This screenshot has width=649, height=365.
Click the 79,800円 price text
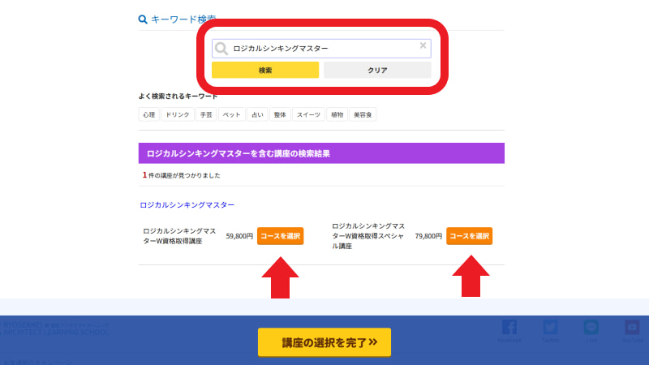[x=428, y=236]
